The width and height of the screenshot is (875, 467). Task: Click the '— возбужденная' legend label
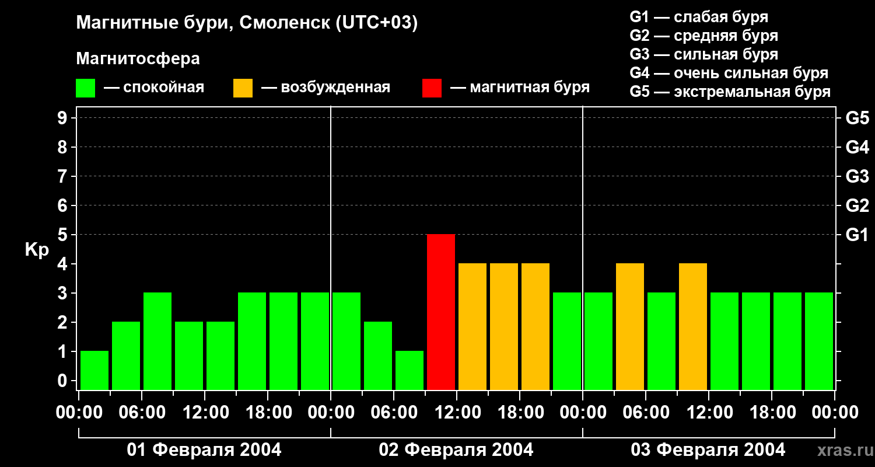pos(325,88)
